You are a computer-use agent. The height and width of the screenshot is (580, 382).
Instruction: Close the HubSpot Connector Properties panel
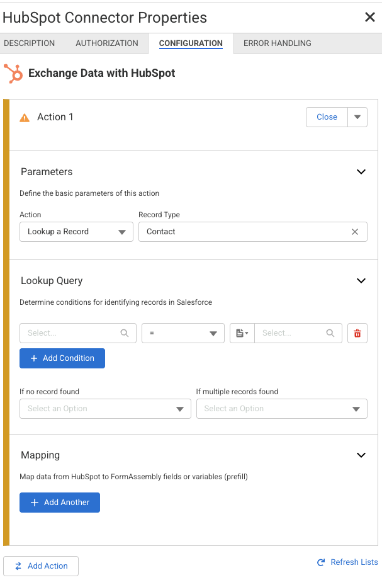coord(370,17)
